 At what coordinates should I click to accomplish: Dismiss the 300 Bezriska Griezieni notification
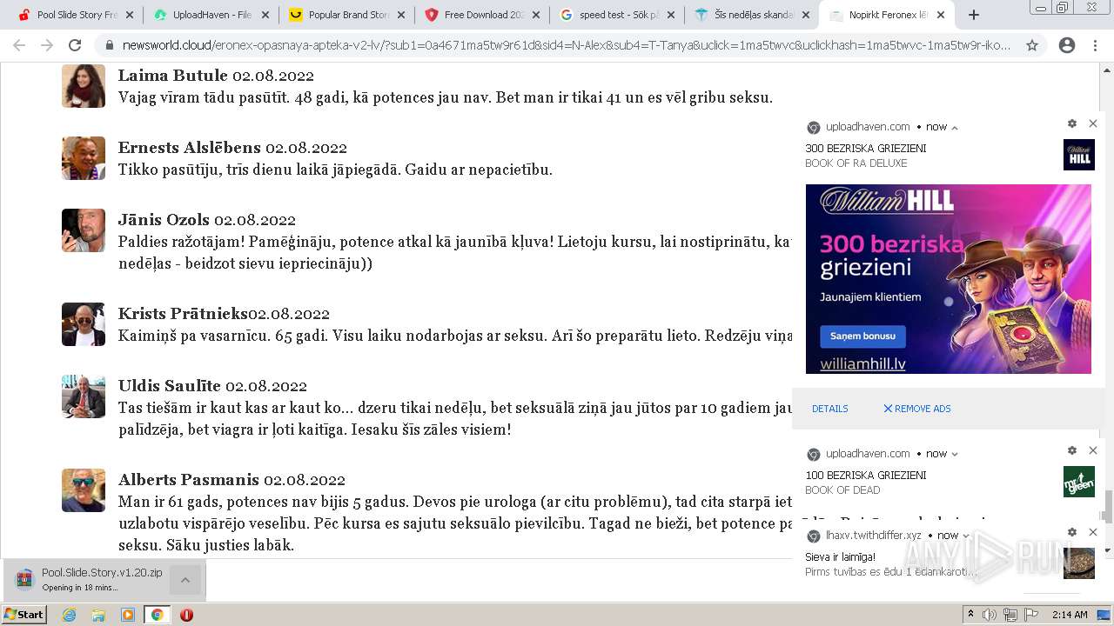(x=1093, y=123)
